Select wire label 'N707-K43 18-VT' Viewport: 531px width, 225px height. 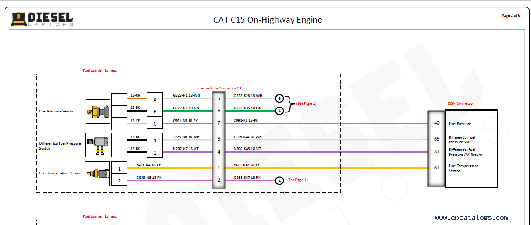tap(247, 149)
